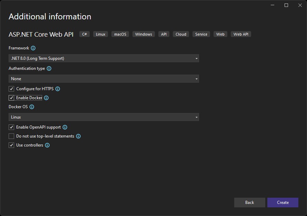Check Do not use top-level statements
This screenshot has width=307, height=216.
[x=11, y=136]
